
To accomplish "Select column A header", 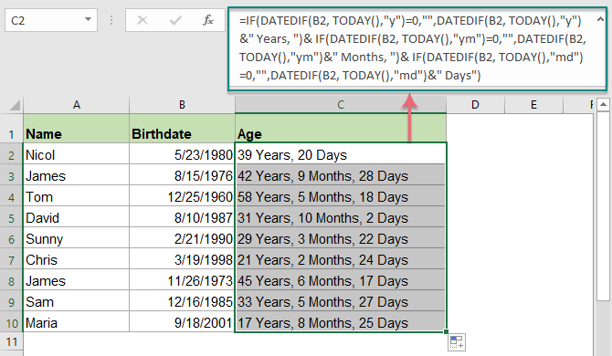I will (77, 105).
